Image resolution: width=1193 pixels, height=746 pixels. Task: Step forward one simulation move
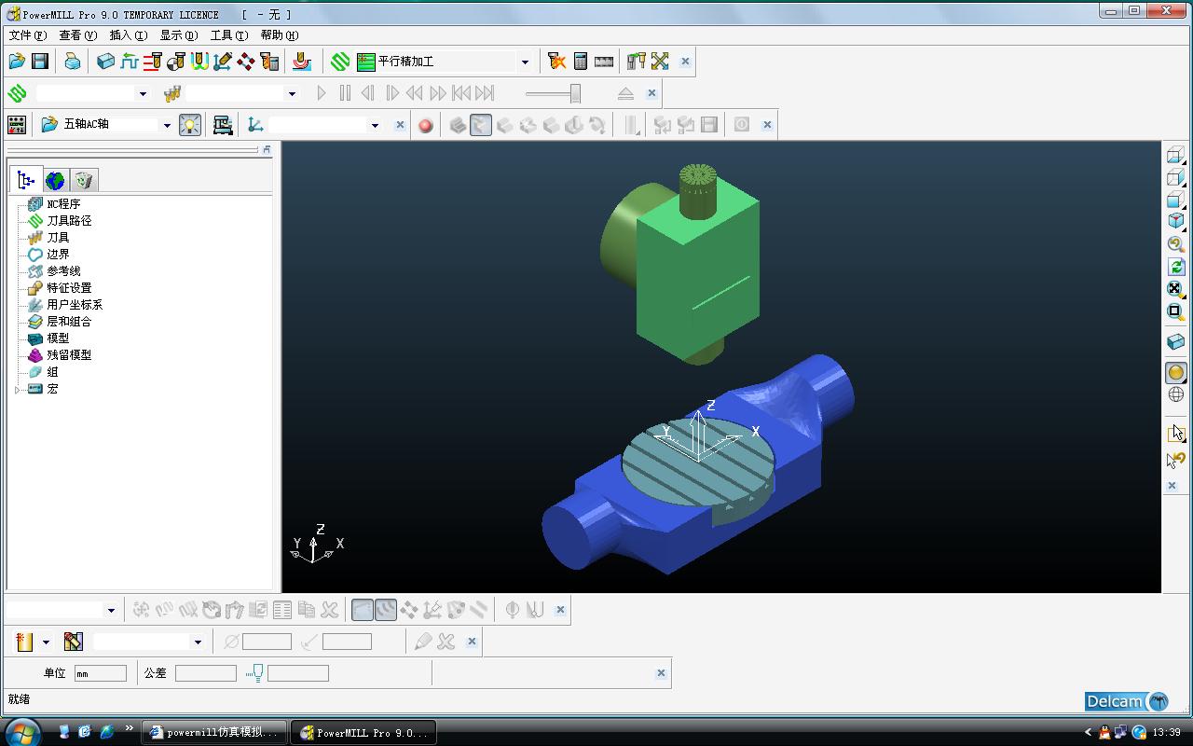(391, 93)
